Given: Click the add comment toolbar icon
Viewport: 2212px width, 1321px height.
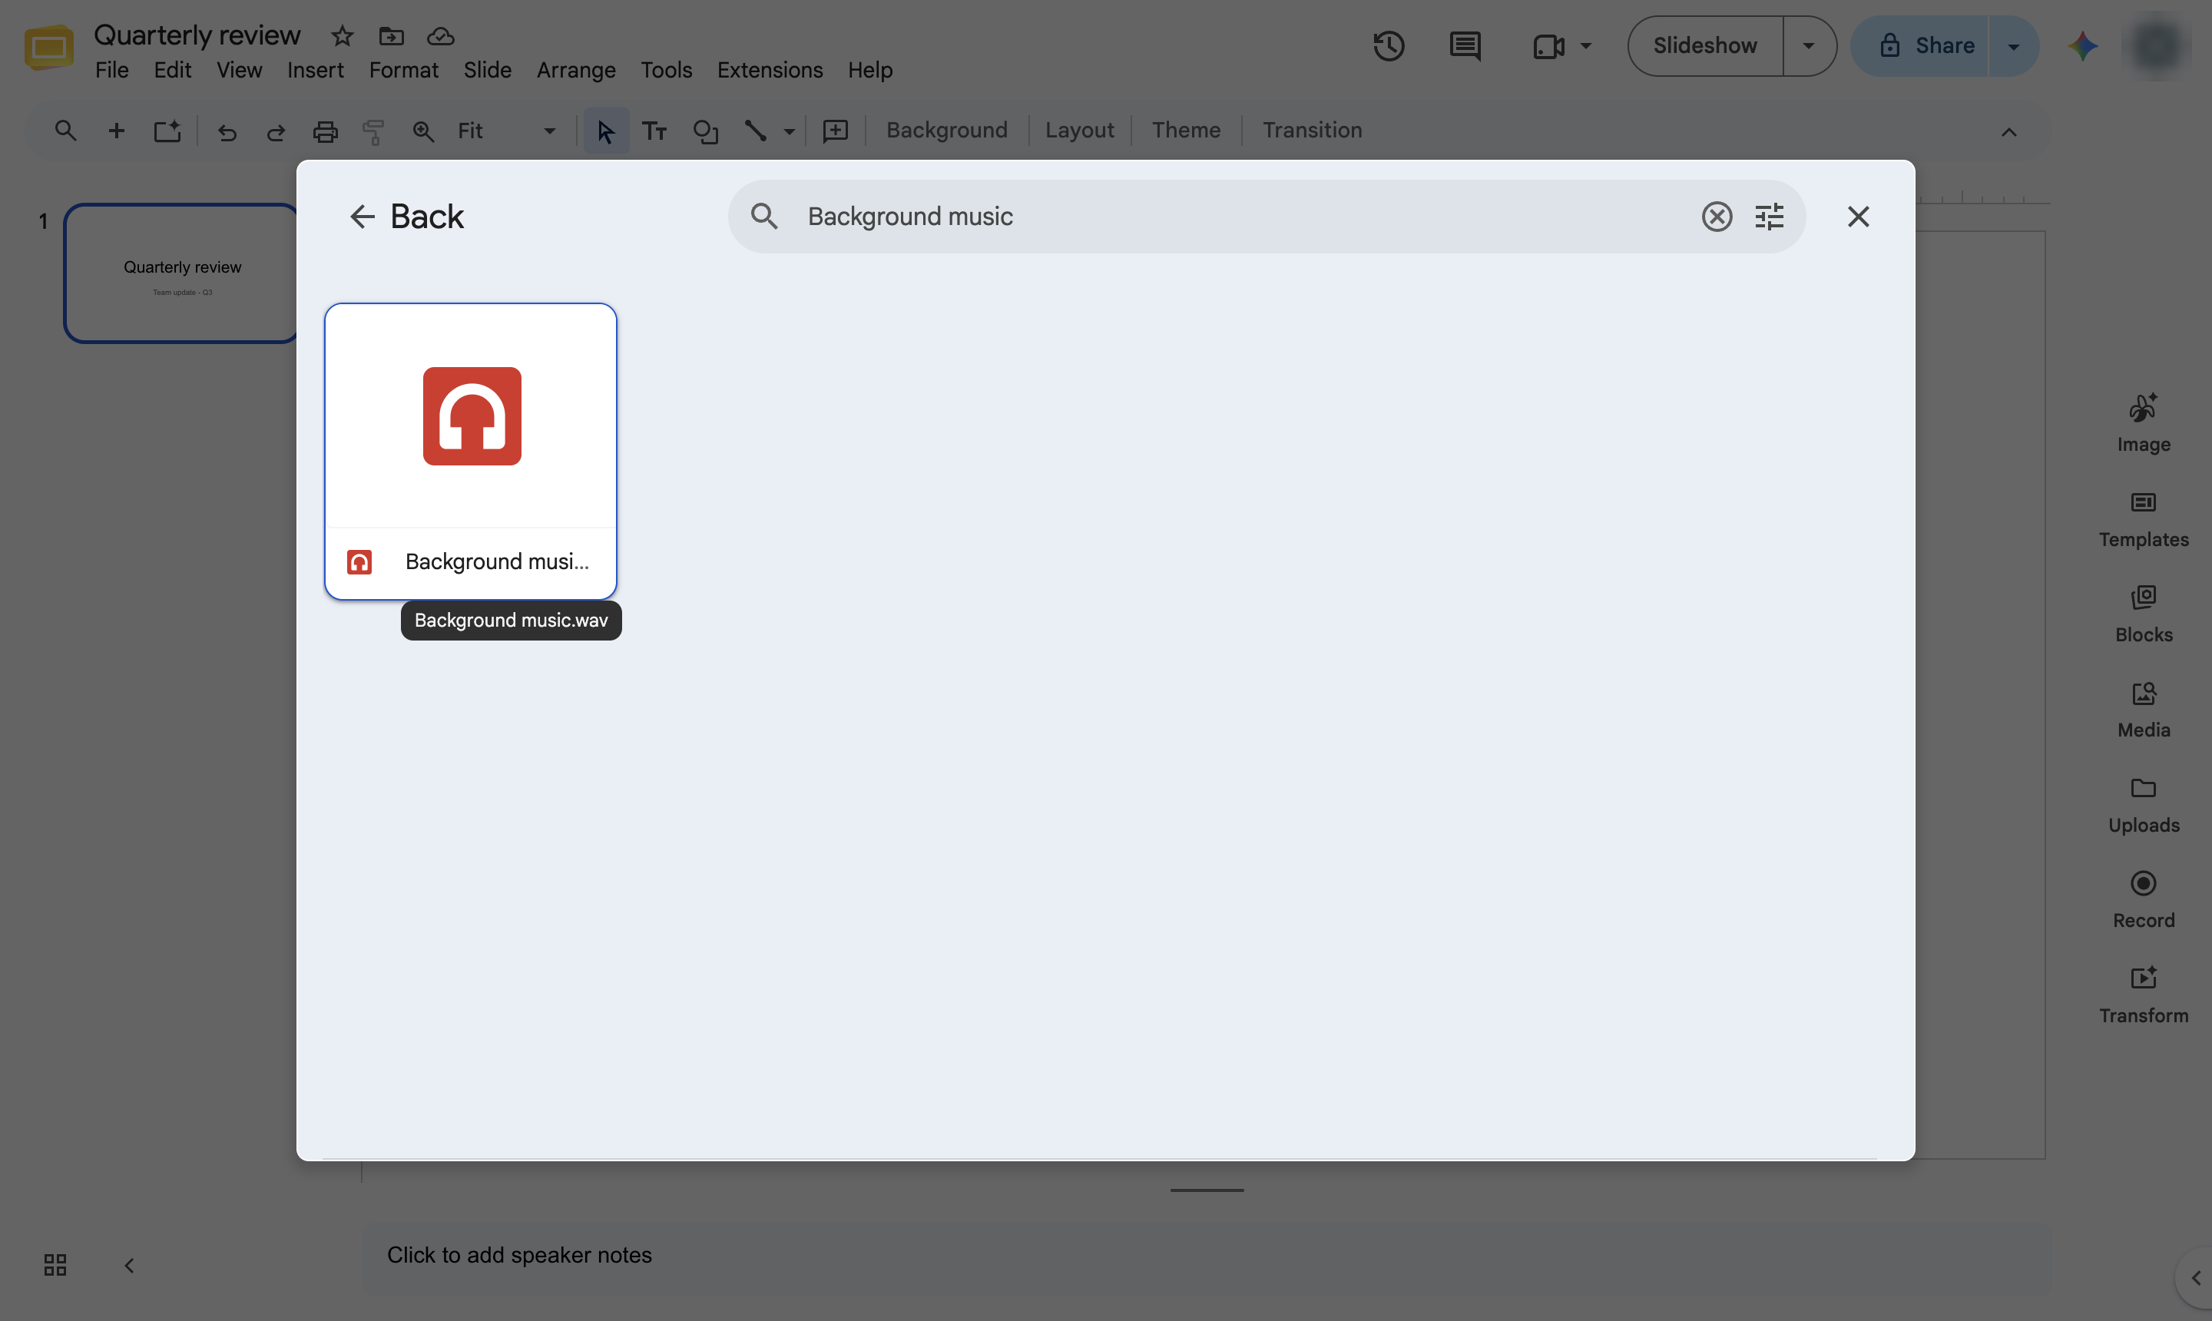Looking at the screenshot, I should coord(835,131).
